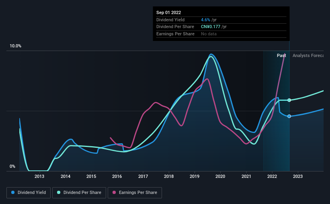Click the Analysts Forecast region label
This screenshot has width=330, height=204.
(308, 55)
